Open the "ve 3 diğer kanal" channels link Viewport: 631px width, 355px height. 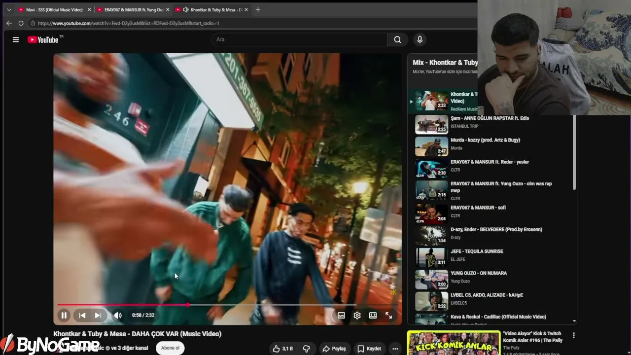pyautogui.click(x=130, y=348)
